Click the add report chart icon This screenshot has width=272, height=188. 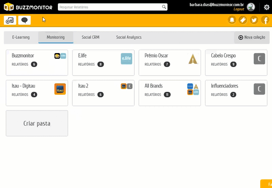(x=10, y=20)
